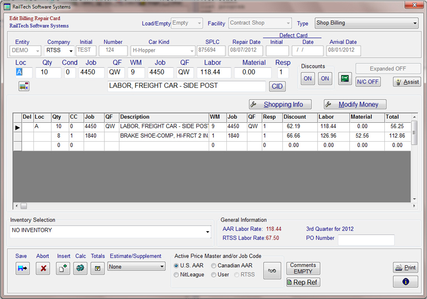Click the Insert new line icon
The width and height of the screenshot is (427, 299).
(63, 268)
